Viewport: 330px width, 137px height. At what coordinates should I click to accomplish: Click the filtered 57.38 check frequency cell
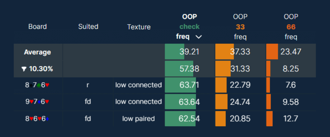(x=189, y=69)
